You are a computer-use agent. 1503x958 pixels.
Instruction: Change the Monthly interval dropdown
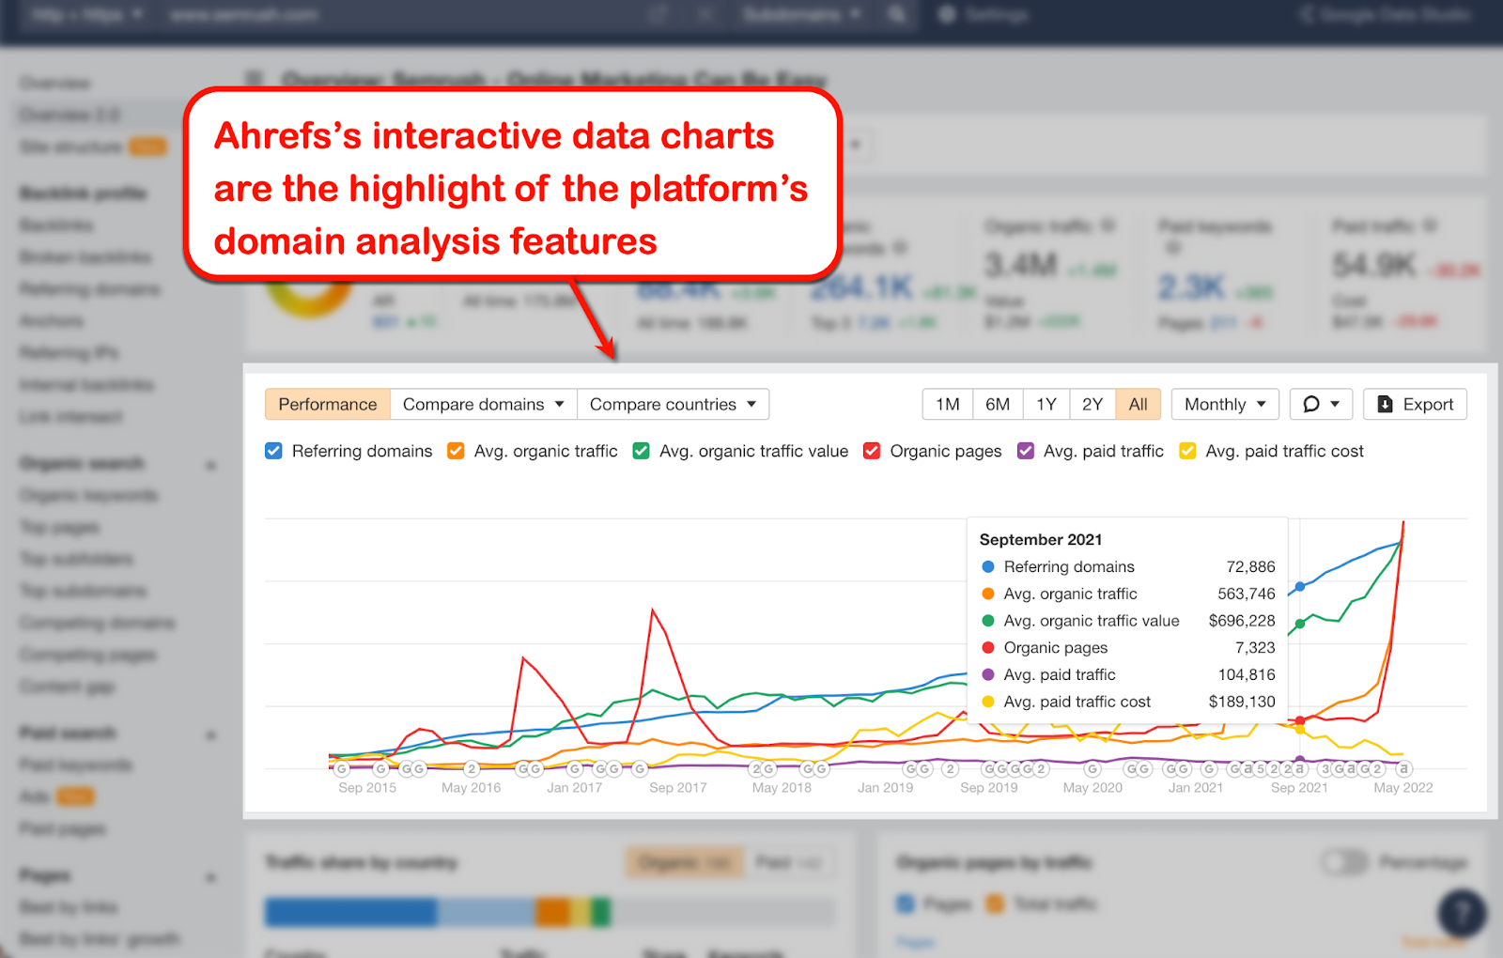pyautogui.click(x=1225, y=404)
